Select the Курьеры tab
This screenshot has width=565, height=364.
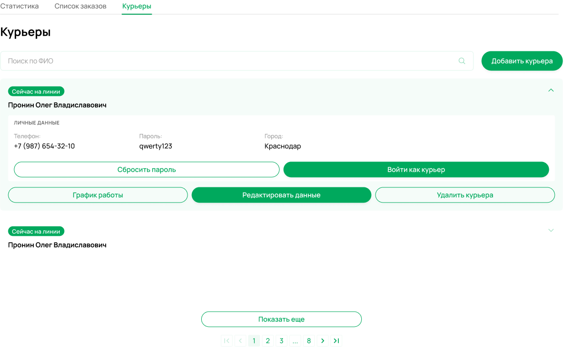tap(137, 6)
